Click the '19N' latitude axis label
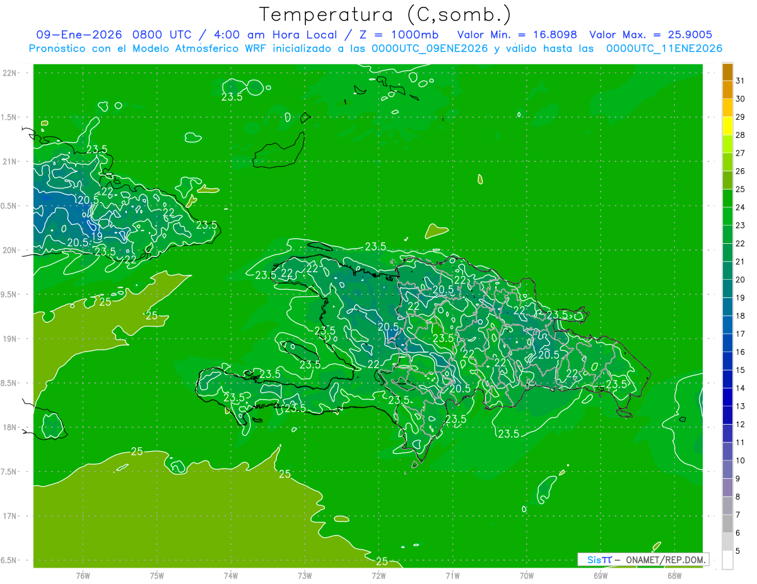This screenshot has width=757, height=584. pos(9,339)
